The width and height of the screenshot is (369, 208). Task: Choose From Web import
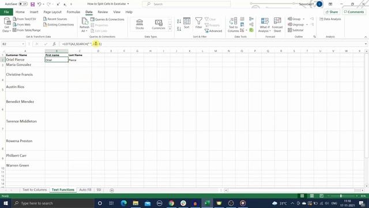tap(22, 24)
